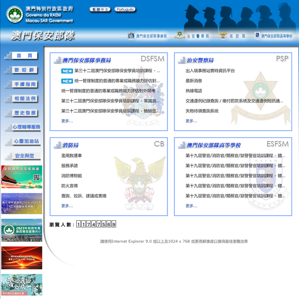The height and width of the screenshot is (299, 299).
Task: Click the dotted icon beside 治安警察局 panel title
Action: coord(182,60)
